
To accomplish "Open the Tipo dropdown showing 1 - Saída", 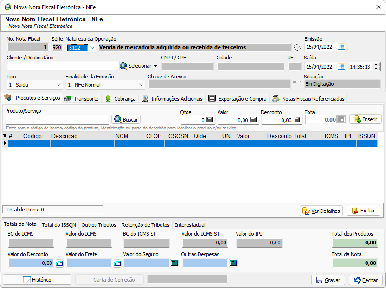I will point(58,85).
